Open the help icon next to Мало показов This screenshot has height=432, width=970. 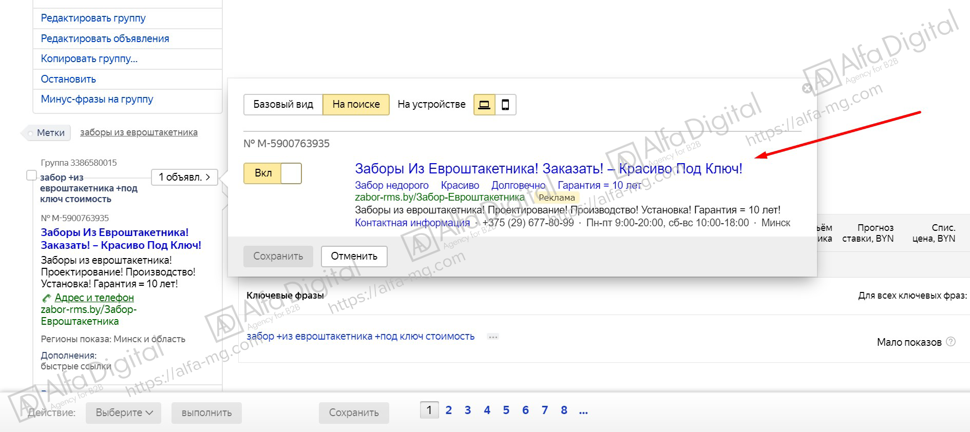pos(950,342)
